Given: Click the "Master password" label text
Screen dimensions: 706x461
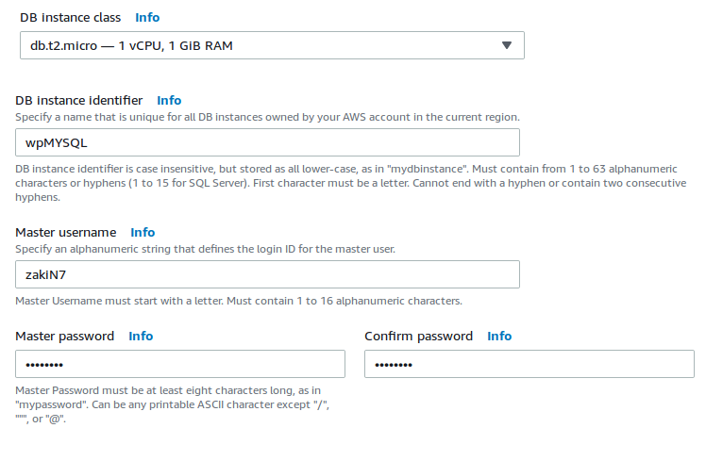Looking at the screenshot, I should (x=65, y=336).
